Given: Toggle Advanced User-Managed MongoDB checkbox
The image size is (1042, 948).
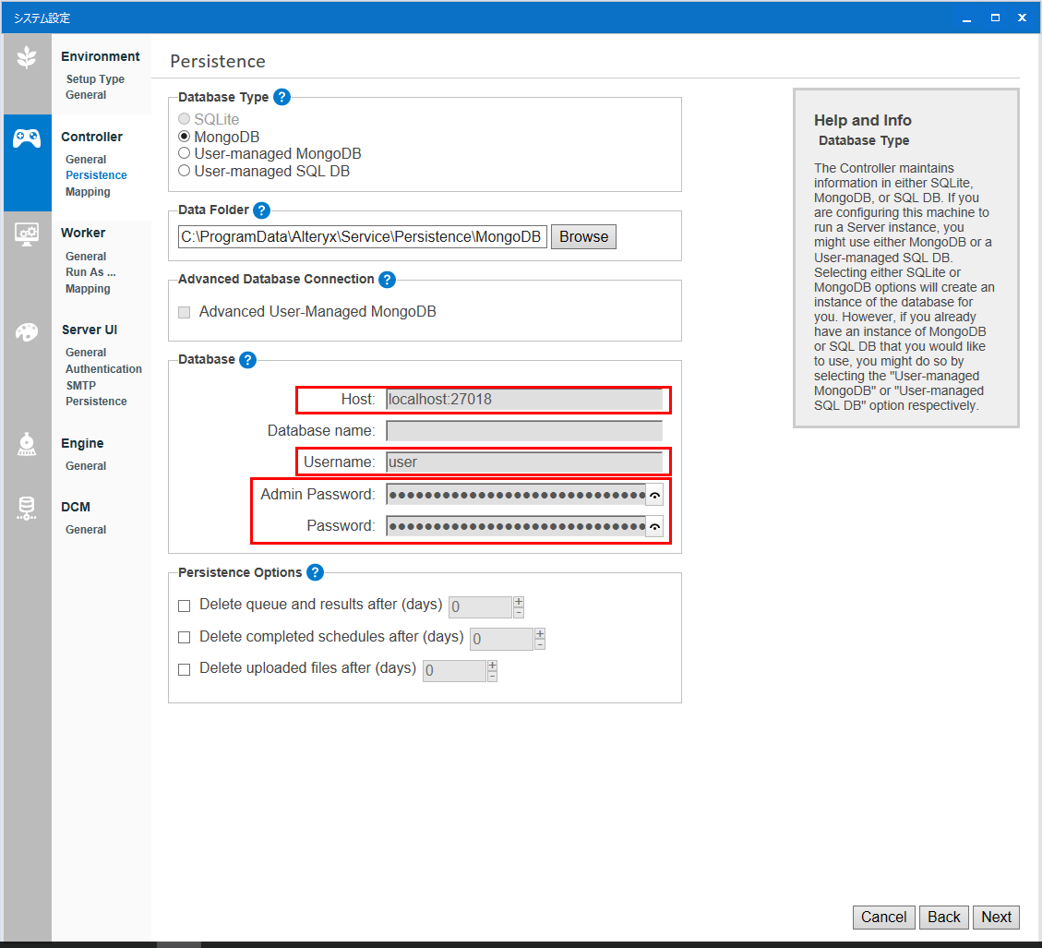Looking at the screenshot, I should (185, 312).
